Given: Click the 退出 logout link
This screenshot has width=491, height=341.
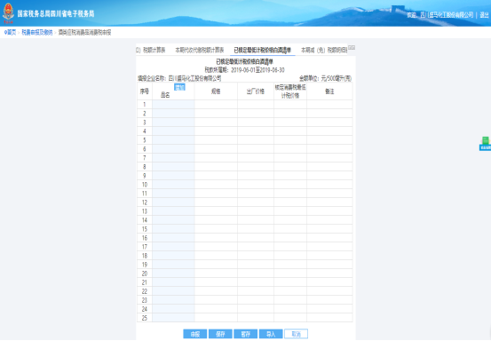Looking at the screenshot, I should coord(484,15).
